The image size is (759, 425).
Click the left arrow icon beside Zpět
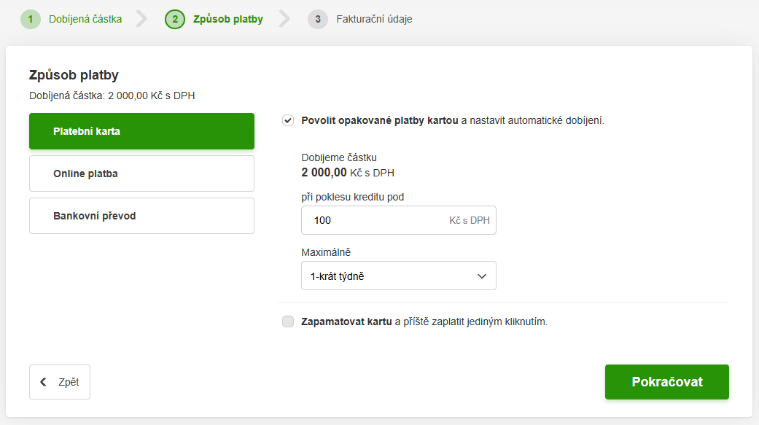[44, 382]
